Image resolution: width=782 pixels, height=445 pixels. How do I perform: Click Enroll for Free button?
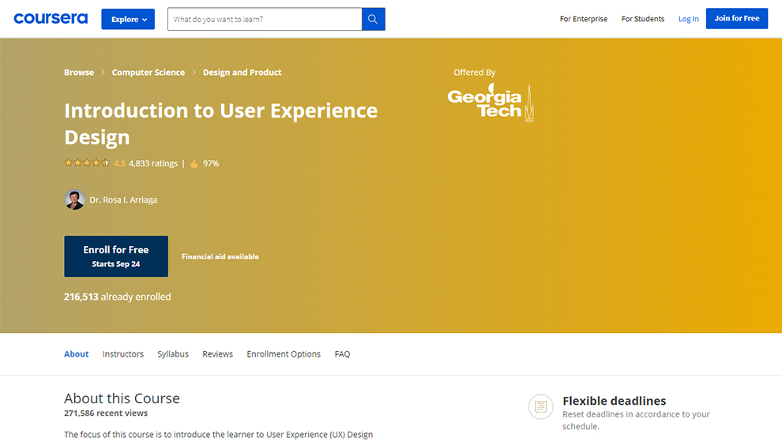115,256
